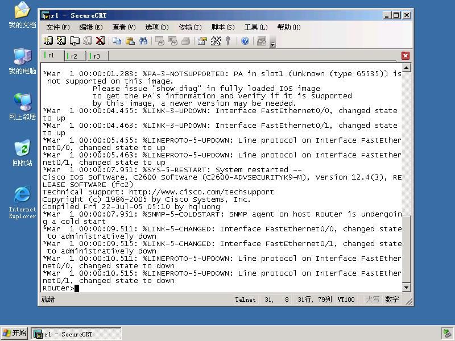Click the 开始 Start button

click(15, 334)
